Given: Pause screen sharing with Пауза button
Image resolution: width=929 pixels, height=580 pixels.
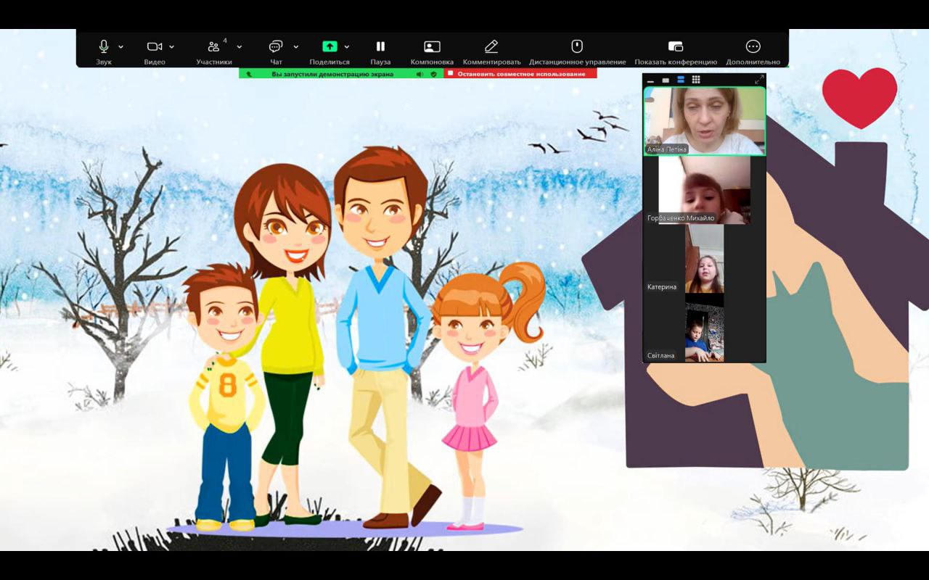Looking at the screenshot, I should [x=380, y=47].
